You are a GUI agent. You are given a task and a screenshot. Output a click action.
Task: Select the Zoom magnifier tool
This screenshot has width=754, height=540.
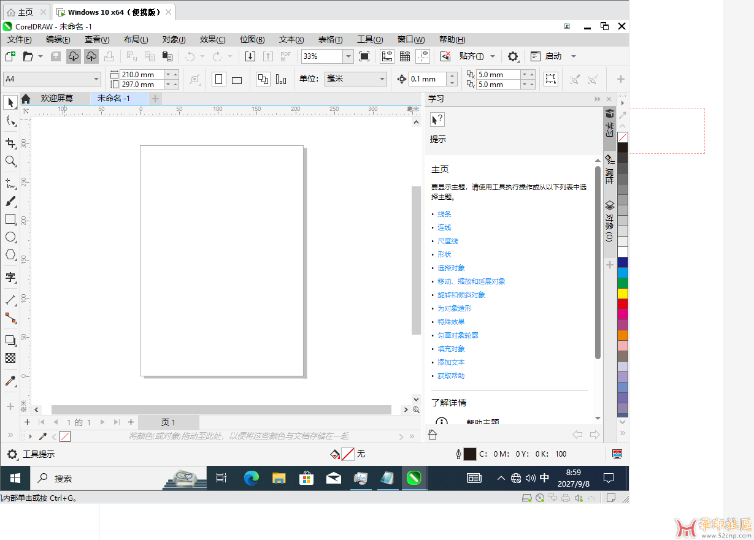10,161
